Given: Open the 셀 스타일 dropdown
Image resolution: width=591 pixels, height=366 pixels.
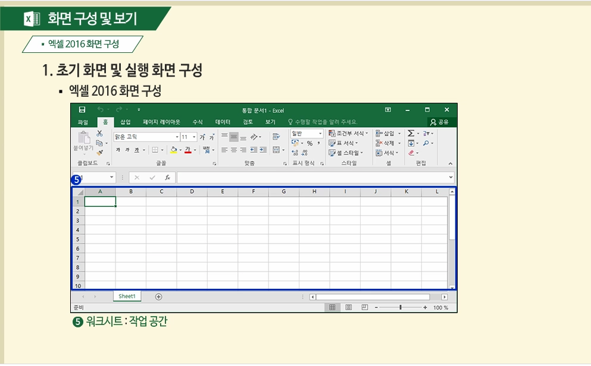Looking at the screenshot, I should tap(346, 153).
